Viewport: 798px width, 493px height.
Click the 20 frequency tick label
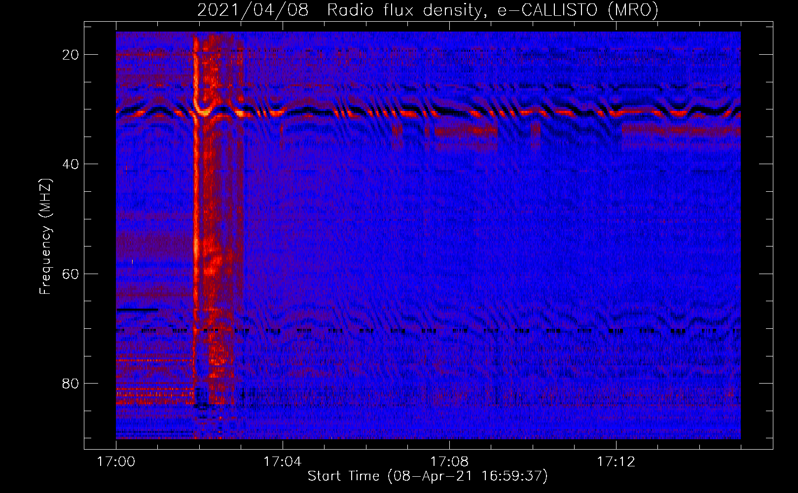click(x=71, y=55)
